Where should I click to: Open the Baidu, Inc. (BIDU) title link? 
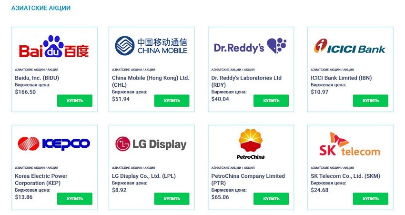(x=37, y=78)
